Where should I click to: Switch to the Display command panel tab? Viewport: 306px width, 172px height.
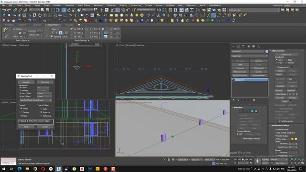(253, 47)
